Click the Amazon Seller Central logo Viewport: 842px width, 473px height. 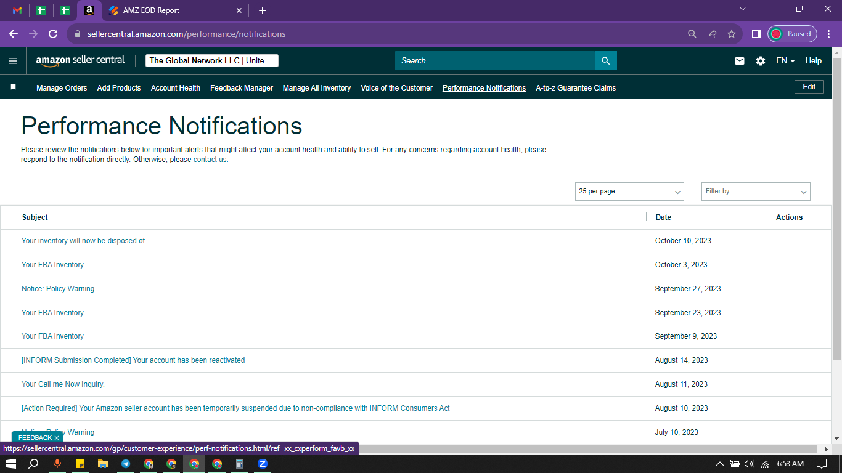80,60
